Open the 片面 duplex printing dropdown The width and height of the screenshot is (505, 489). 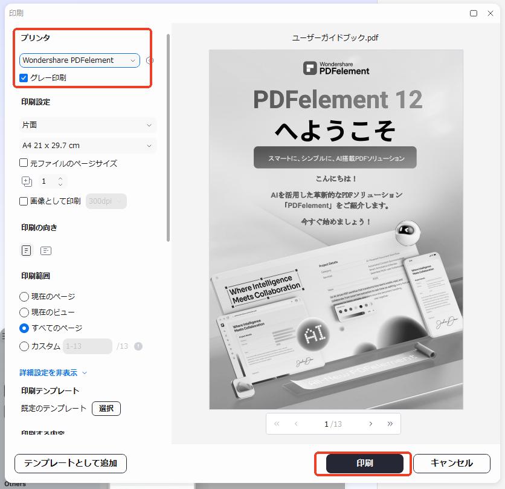[x=88, y=124]
